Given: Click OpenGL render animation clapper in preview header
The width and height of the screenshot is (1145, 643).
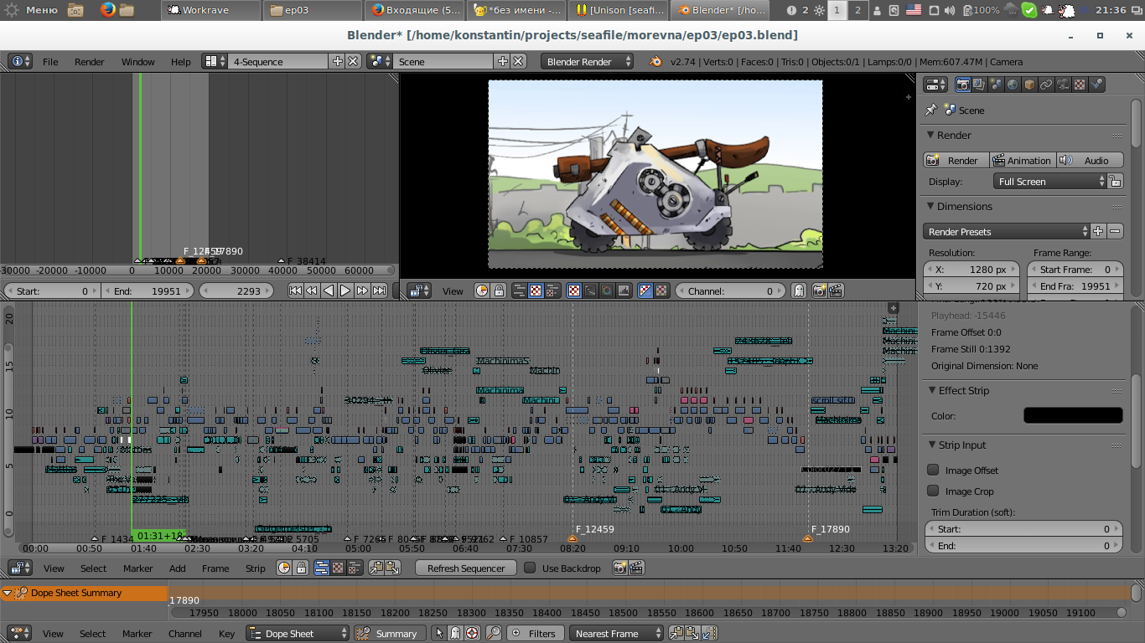Looking at the screenshot, I should coord(835,291).
